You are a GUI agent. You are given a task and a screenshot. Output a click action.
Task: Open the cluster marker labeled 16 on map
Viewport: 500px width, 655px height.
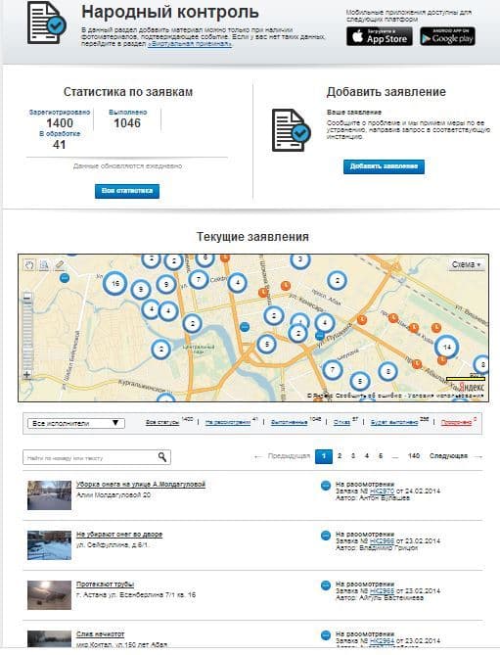(115, 284)
